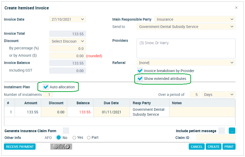Screen dimensions: 245x157
Task: Choose the AFO Part radio option
Action: coord(89,138)
